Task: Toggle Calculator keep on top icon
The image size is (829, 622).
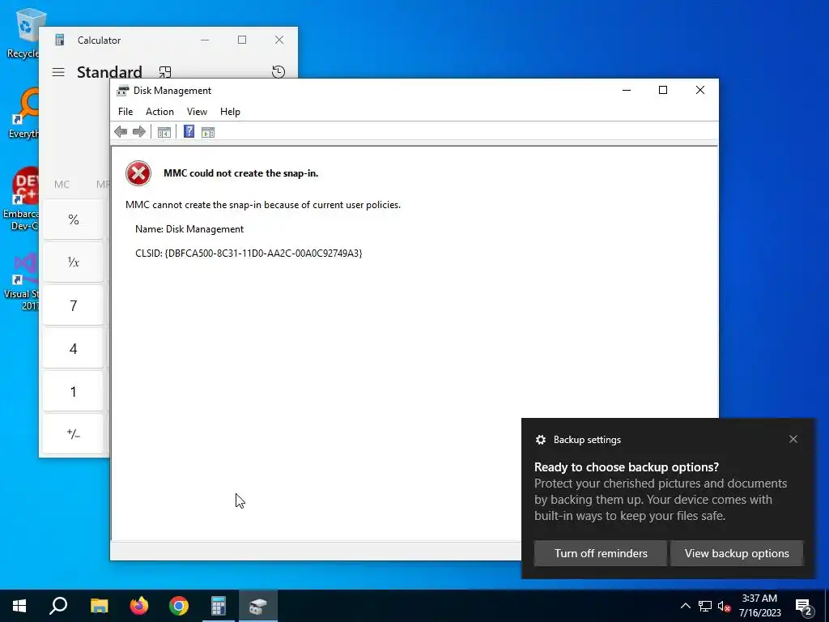Action: click(165, 72)
